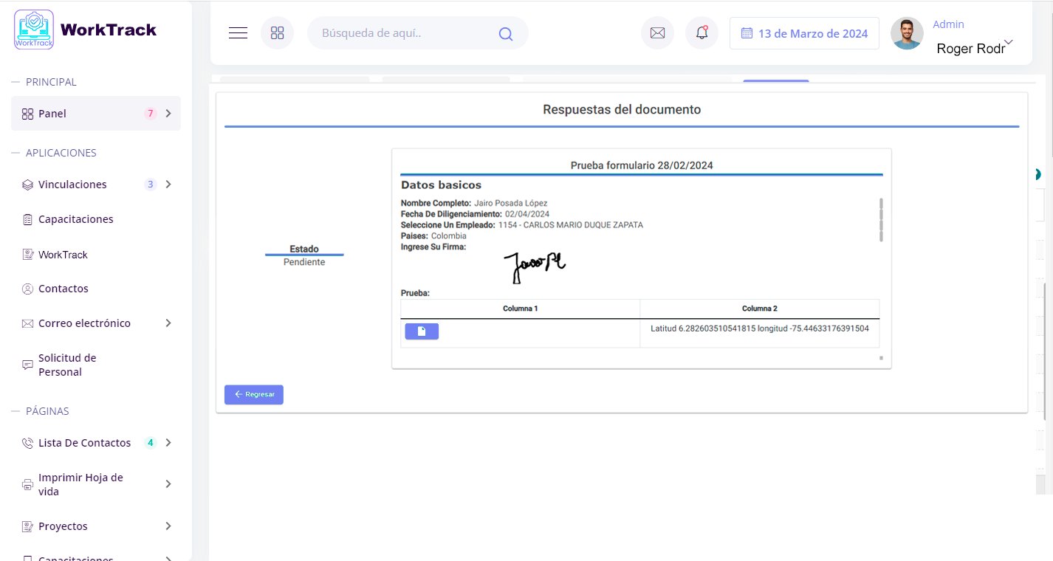
Task: Click the WorkTrack sidebar item icon
Action: [x=27, y=255]
